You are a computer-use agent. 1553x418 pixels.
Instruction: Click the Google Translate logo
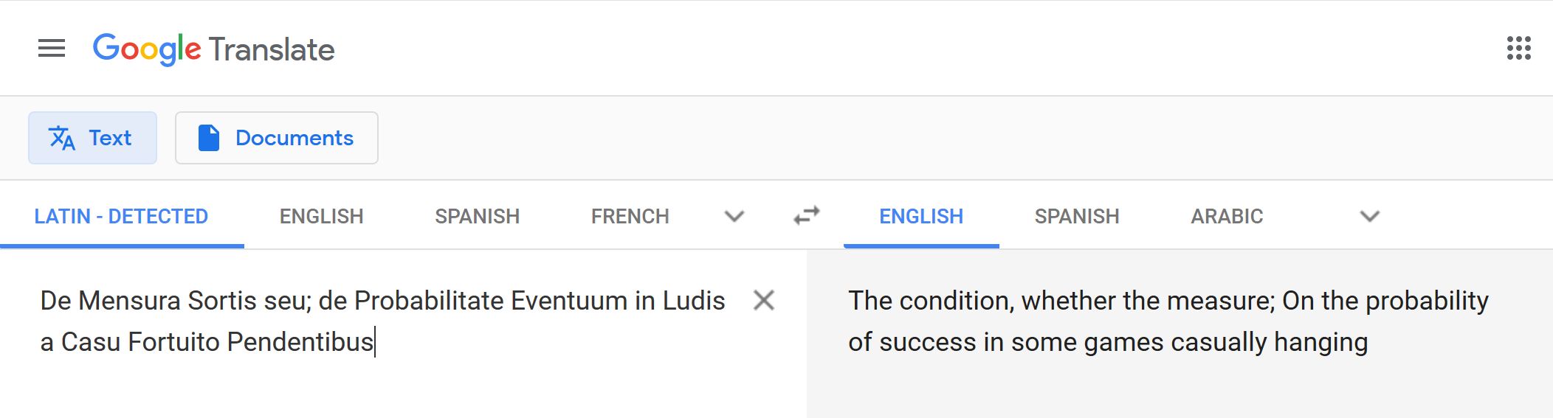[213, 49]
